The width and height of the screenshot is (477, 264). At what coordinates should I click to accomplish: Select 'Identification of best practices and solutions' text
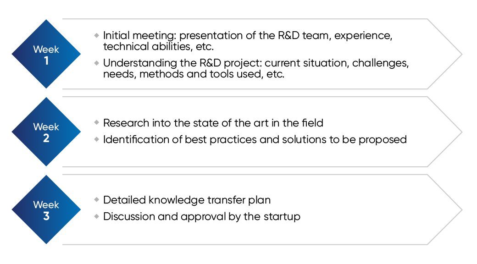[255, 139]
